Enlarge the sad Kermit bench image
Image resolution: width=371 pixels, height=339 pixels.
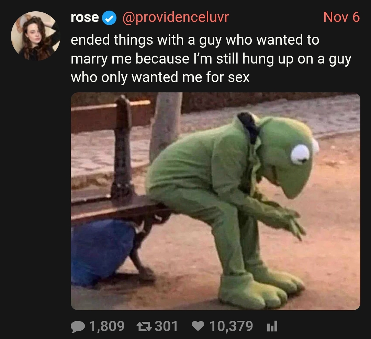pos(215,201)
